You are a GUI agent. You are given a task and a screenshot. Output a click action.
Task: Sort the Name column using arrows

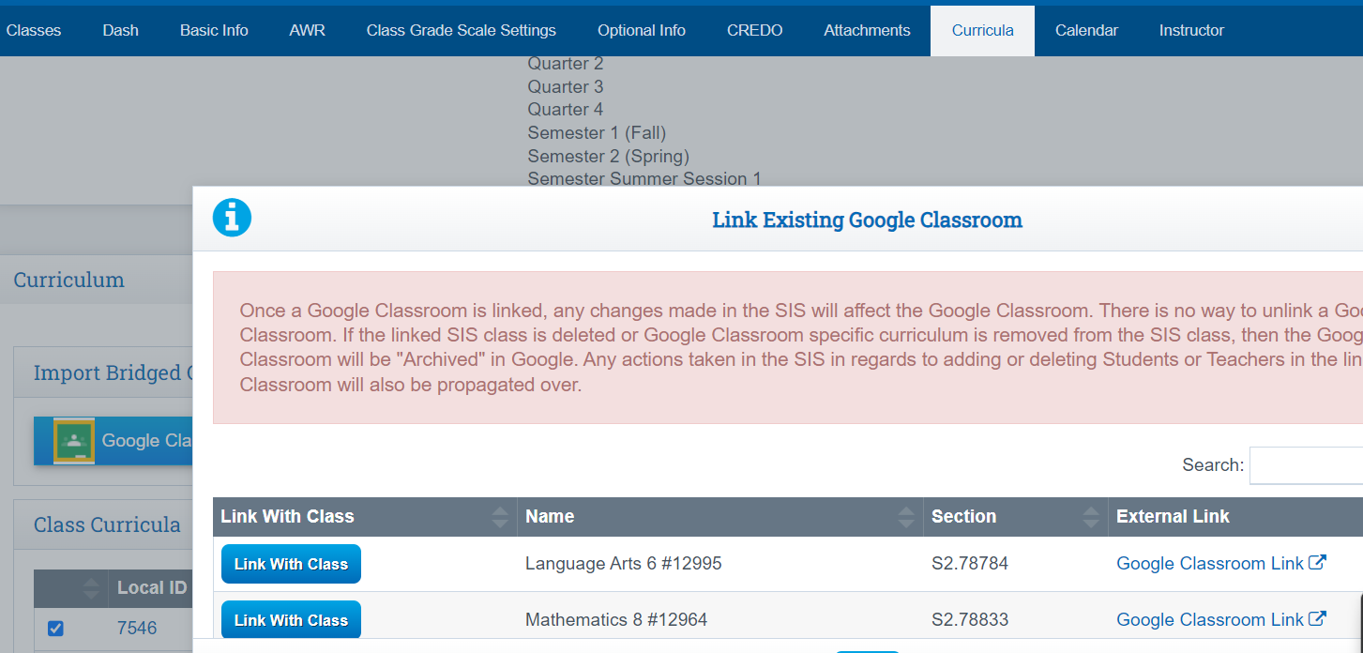coord(906,517)
